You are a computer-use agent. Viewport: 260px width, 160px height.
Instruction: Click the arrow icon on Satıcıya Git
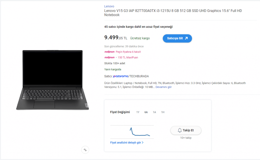[186, 38]
